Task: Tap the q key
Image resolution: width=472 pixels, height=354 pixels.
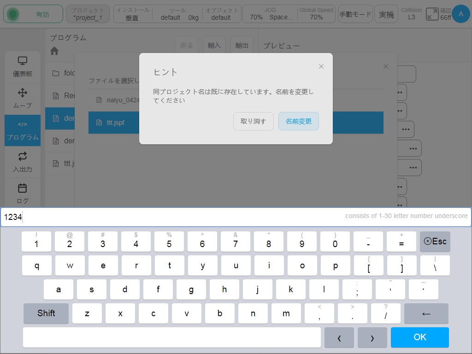Action: 37,265
